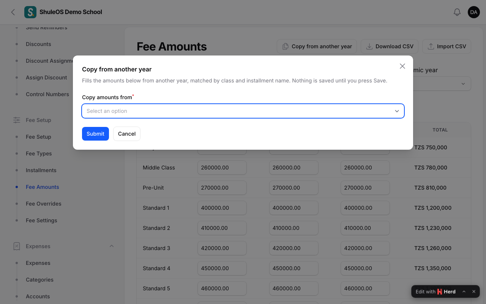Open the ShuleOS logo icon
The image size is (486, 304).
point(30,12)
